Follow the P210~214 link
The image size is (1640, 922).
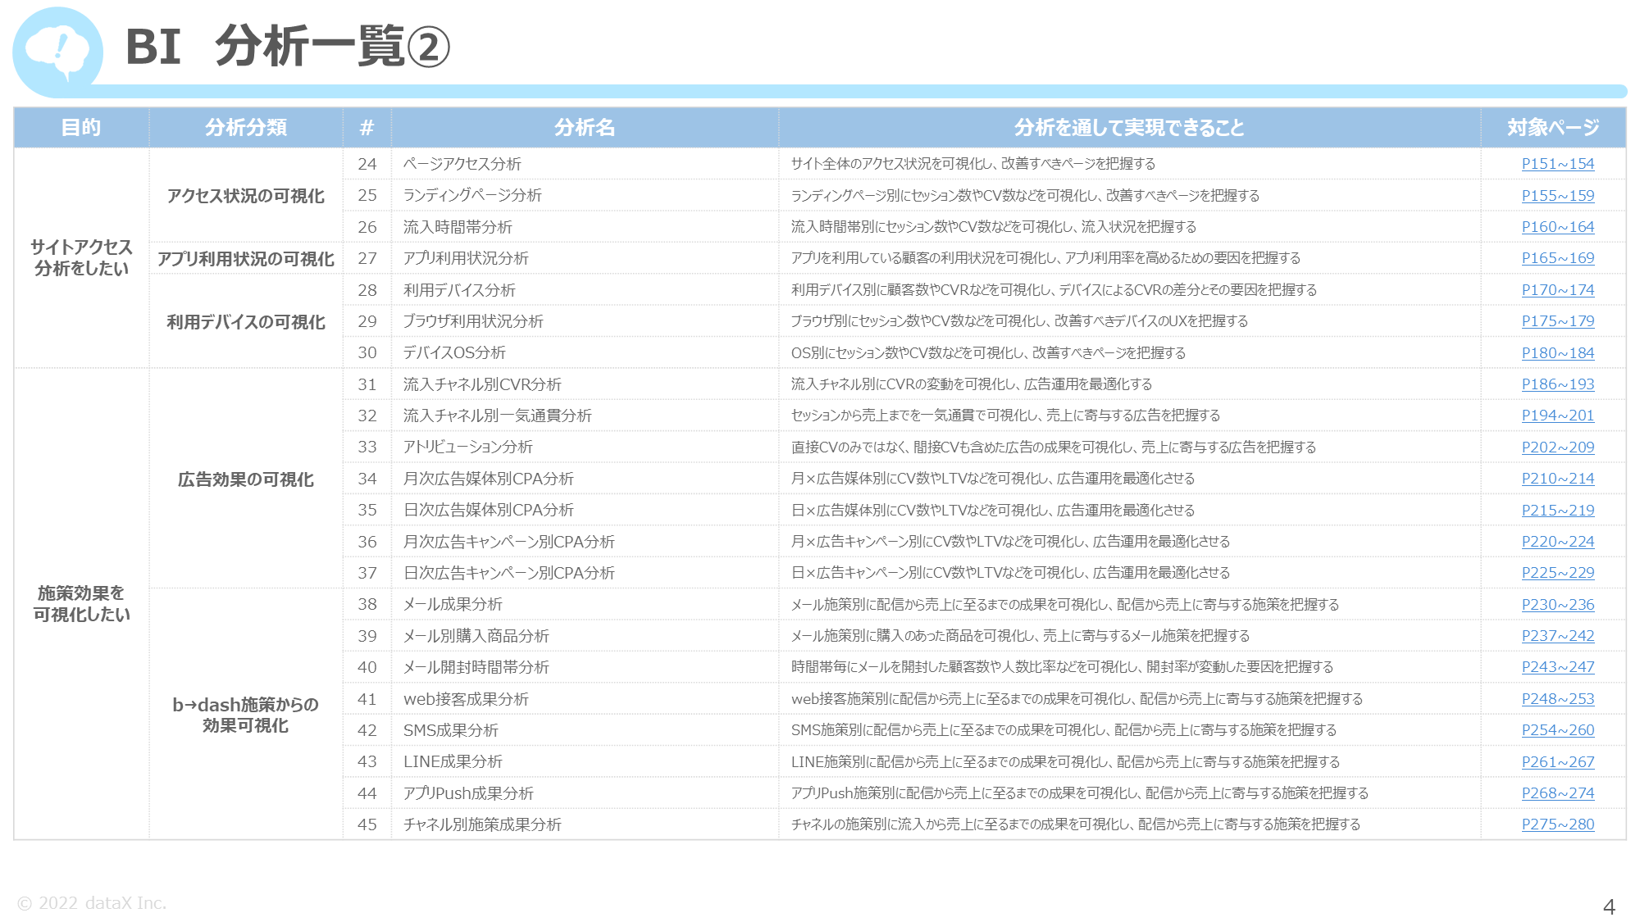[1557, 479]
